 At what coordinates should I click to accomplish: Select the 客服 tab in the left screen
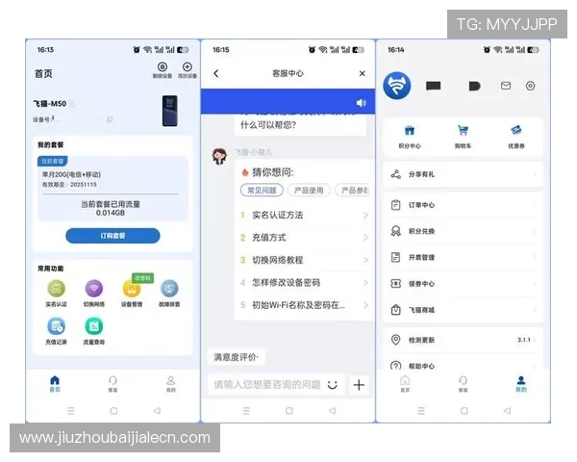[x=113, y=384]
